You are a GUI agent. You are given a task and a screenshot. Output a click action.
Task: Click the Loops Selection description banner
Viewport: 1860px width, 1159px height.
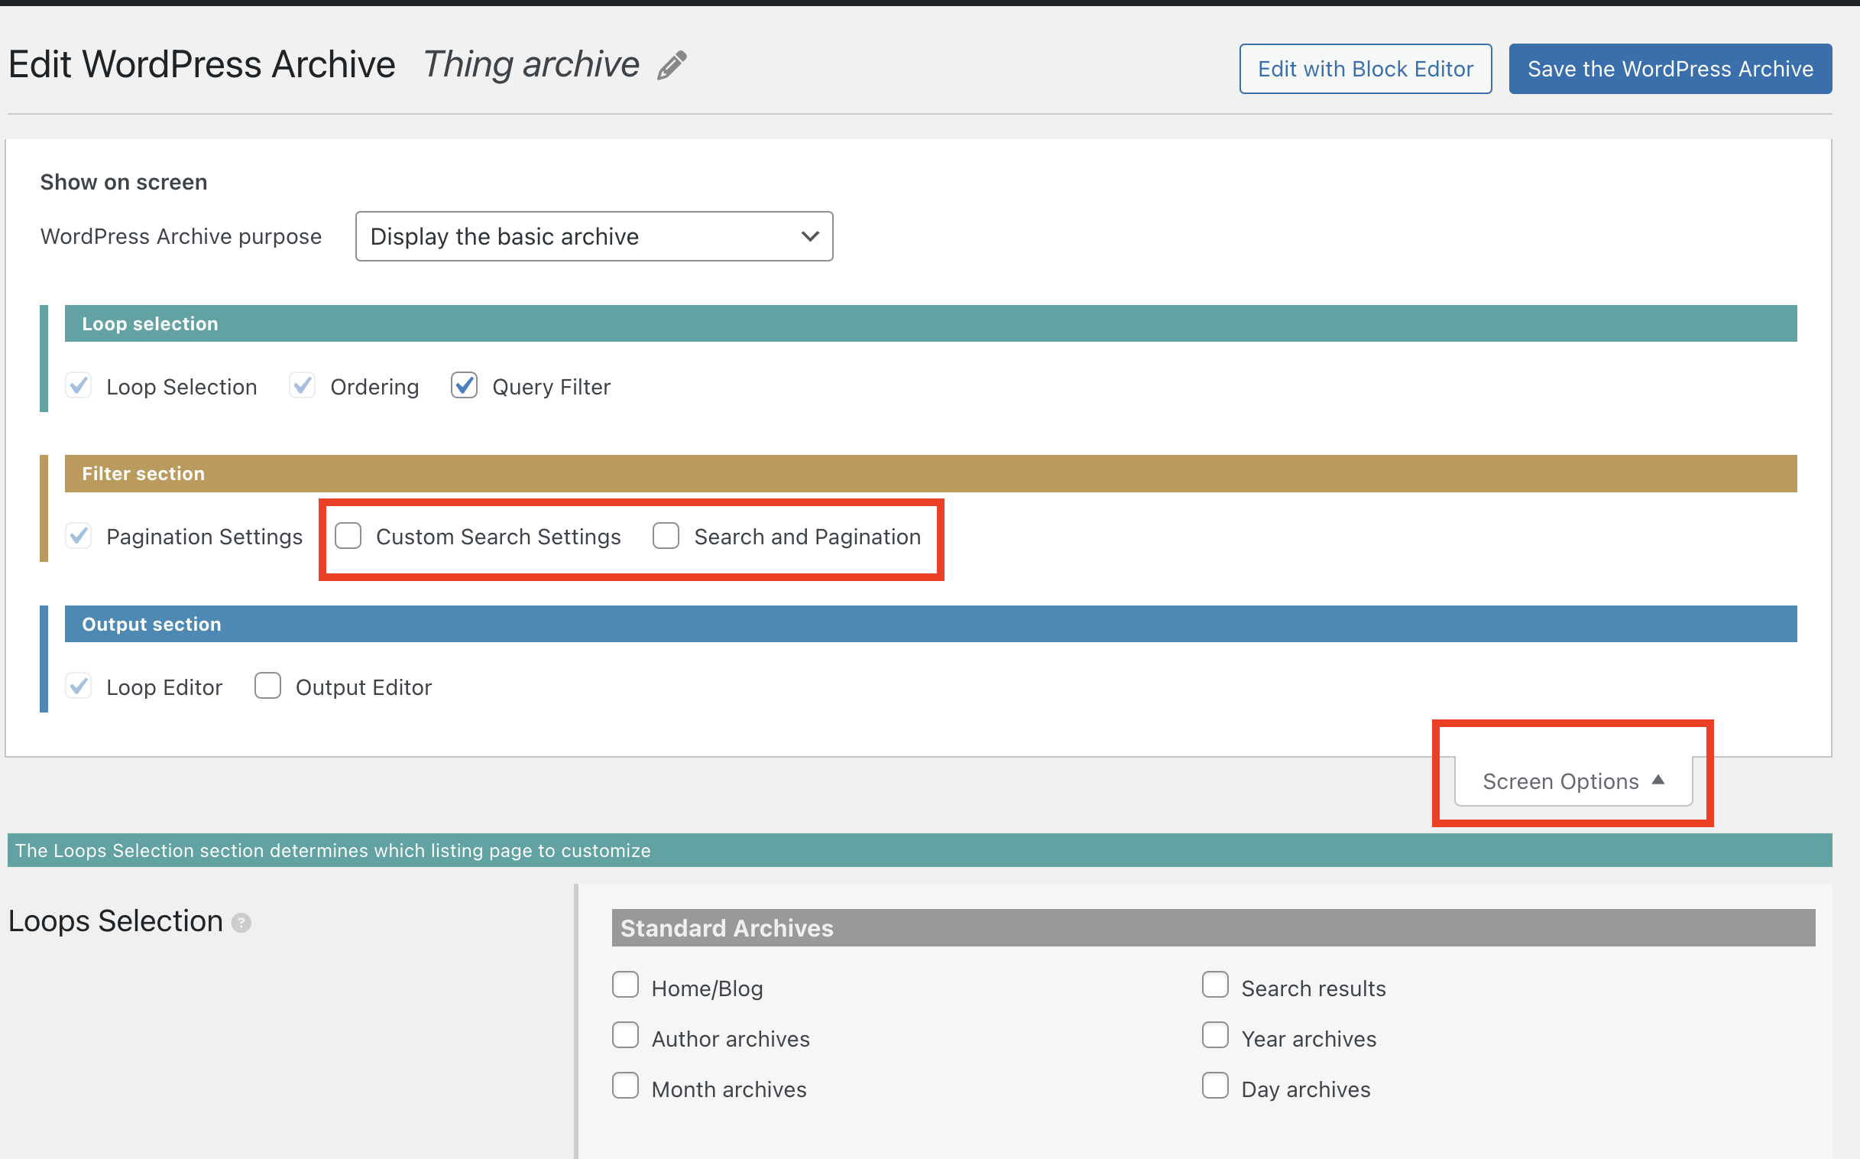[x=919, y=851]
